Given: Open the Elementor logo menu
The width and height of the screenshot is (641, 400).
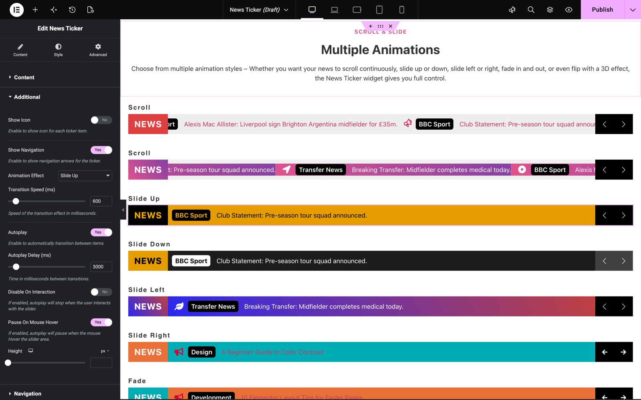Looking at the screenshot, I should (16, 10).
